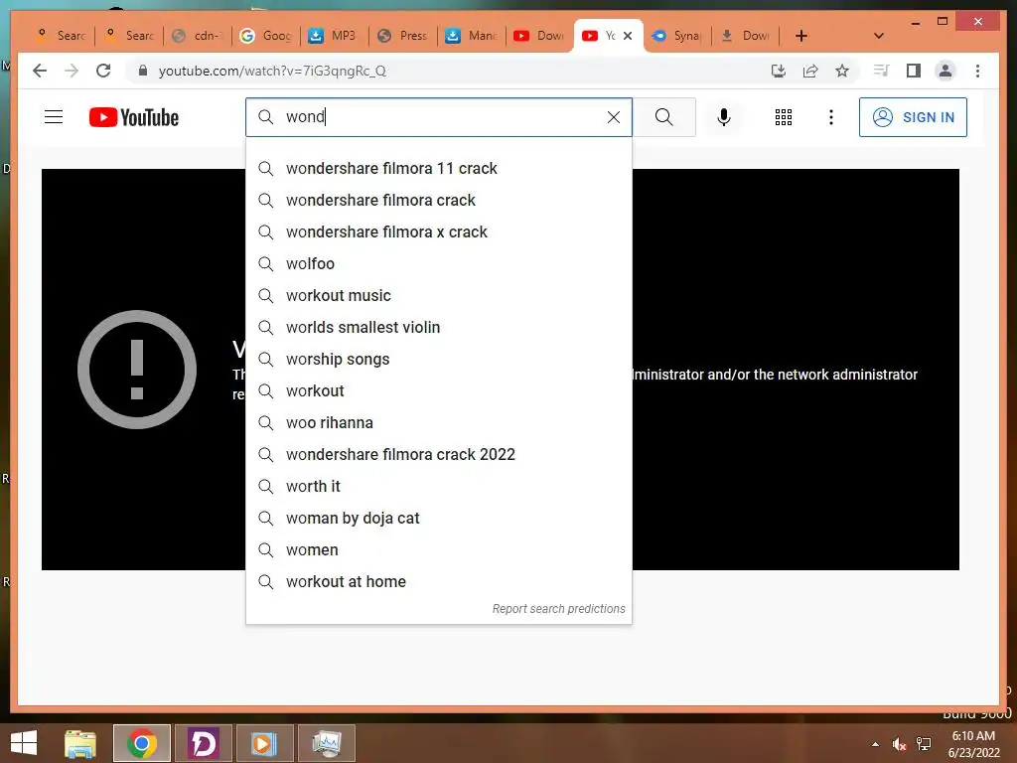
Task: Open the Chrome profile avatar
Action: pos(945,71)
